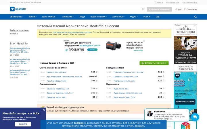Screen dimensions: 207x129
Task: Open Кура, кожа, зам. listing
Action: click(121, 89)
